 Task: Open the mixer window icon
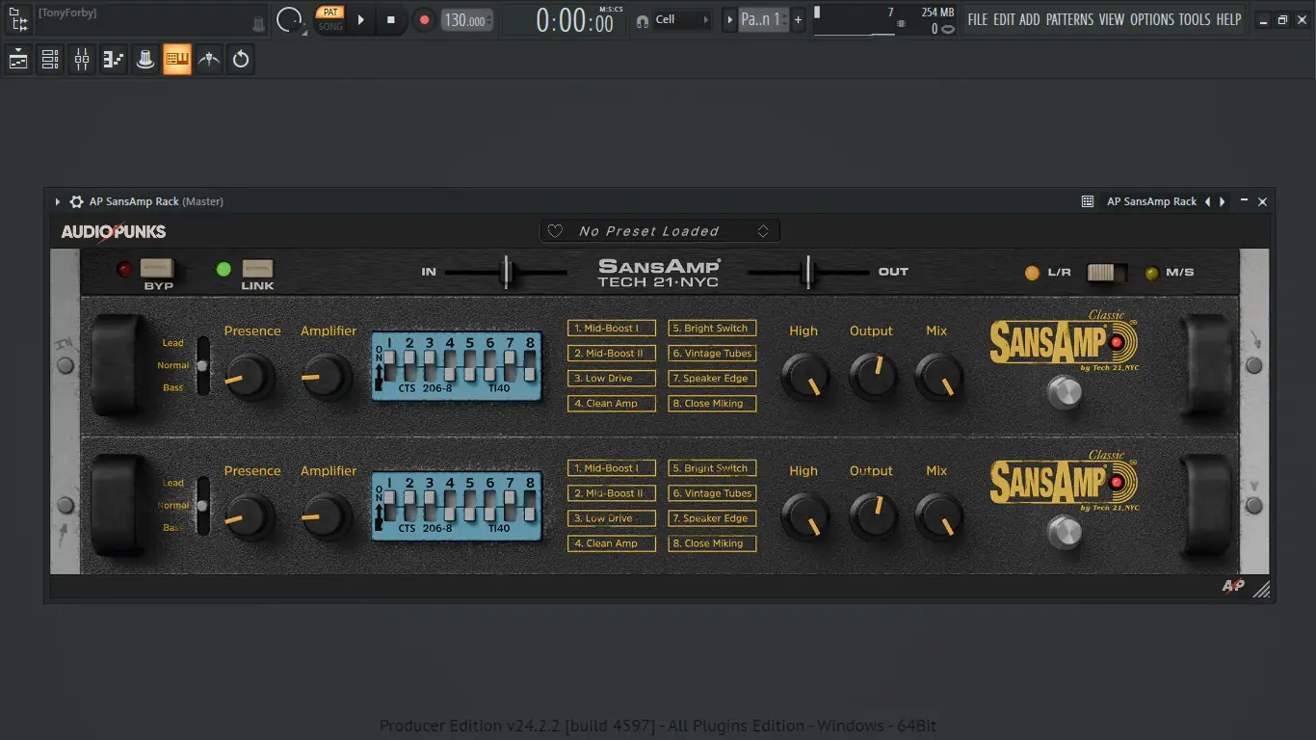(x=82, y=60)
